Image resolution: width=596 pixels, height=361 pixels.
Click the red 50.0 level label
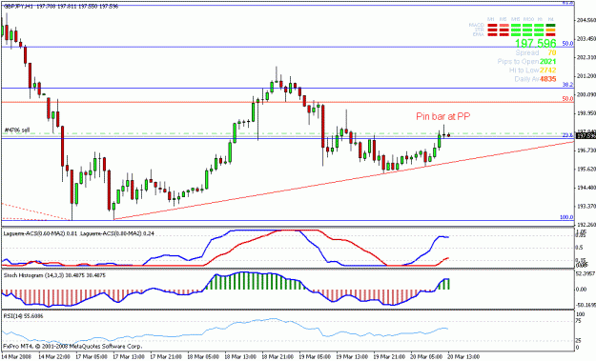point(567,99)
